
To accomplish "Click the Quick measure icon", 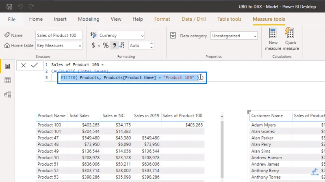I will pos(290,33).
